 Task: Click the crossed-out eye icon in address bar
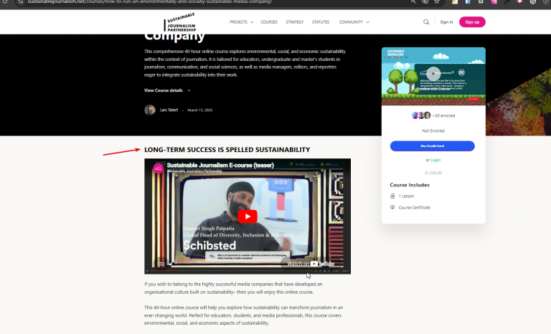tap(425, 1)
